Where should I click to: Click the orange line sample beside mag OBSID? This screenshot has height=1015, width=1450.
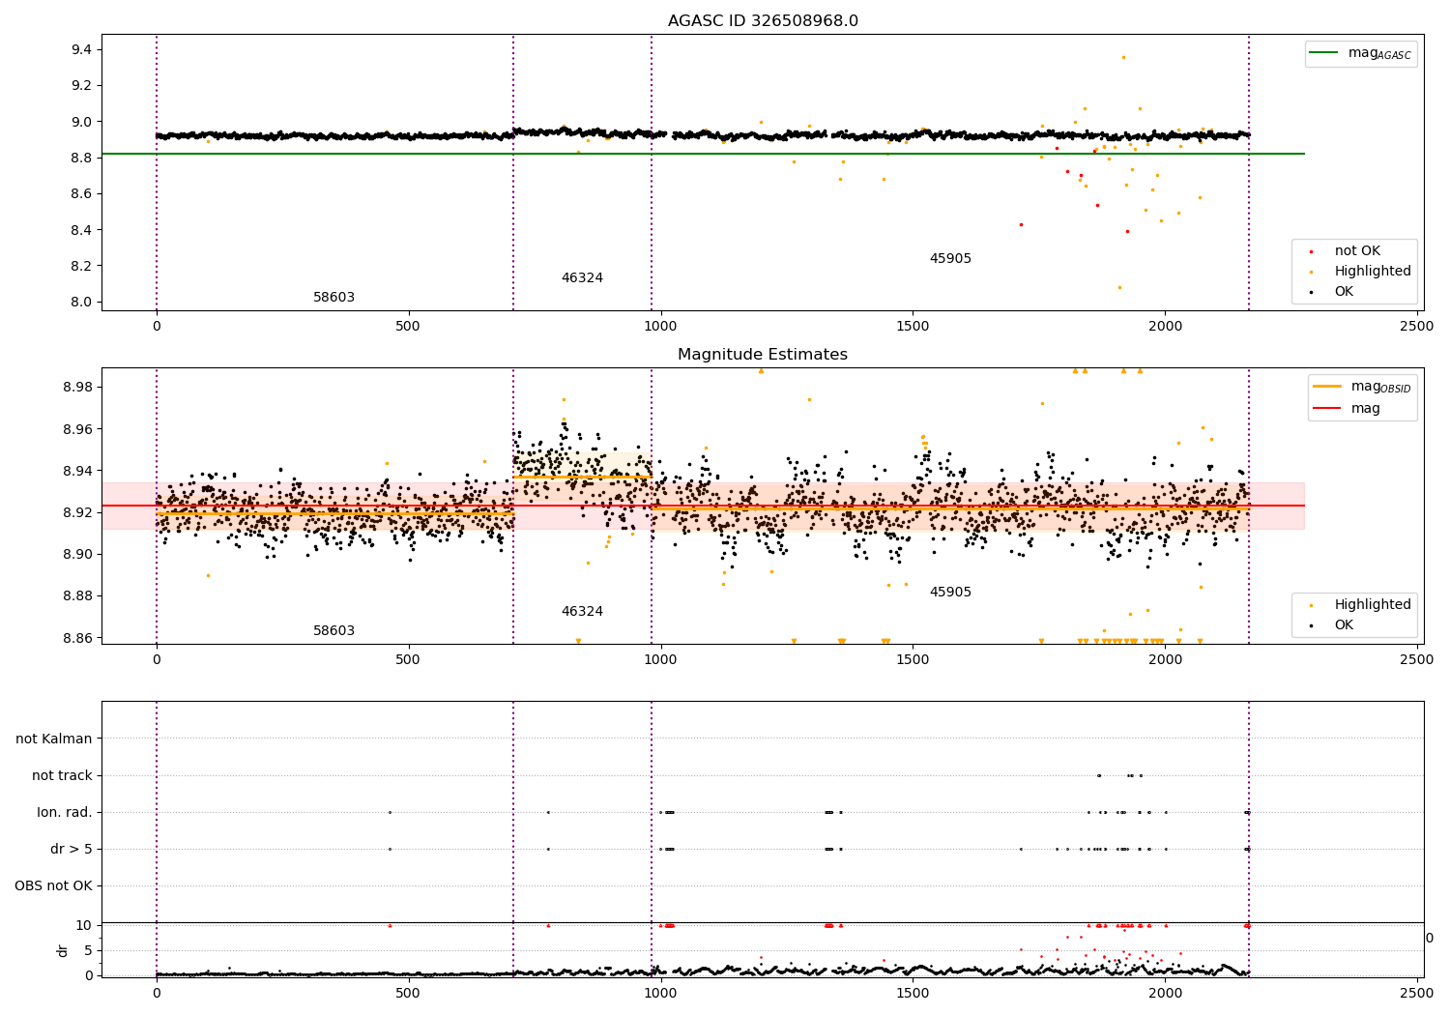click(1327, 386)
